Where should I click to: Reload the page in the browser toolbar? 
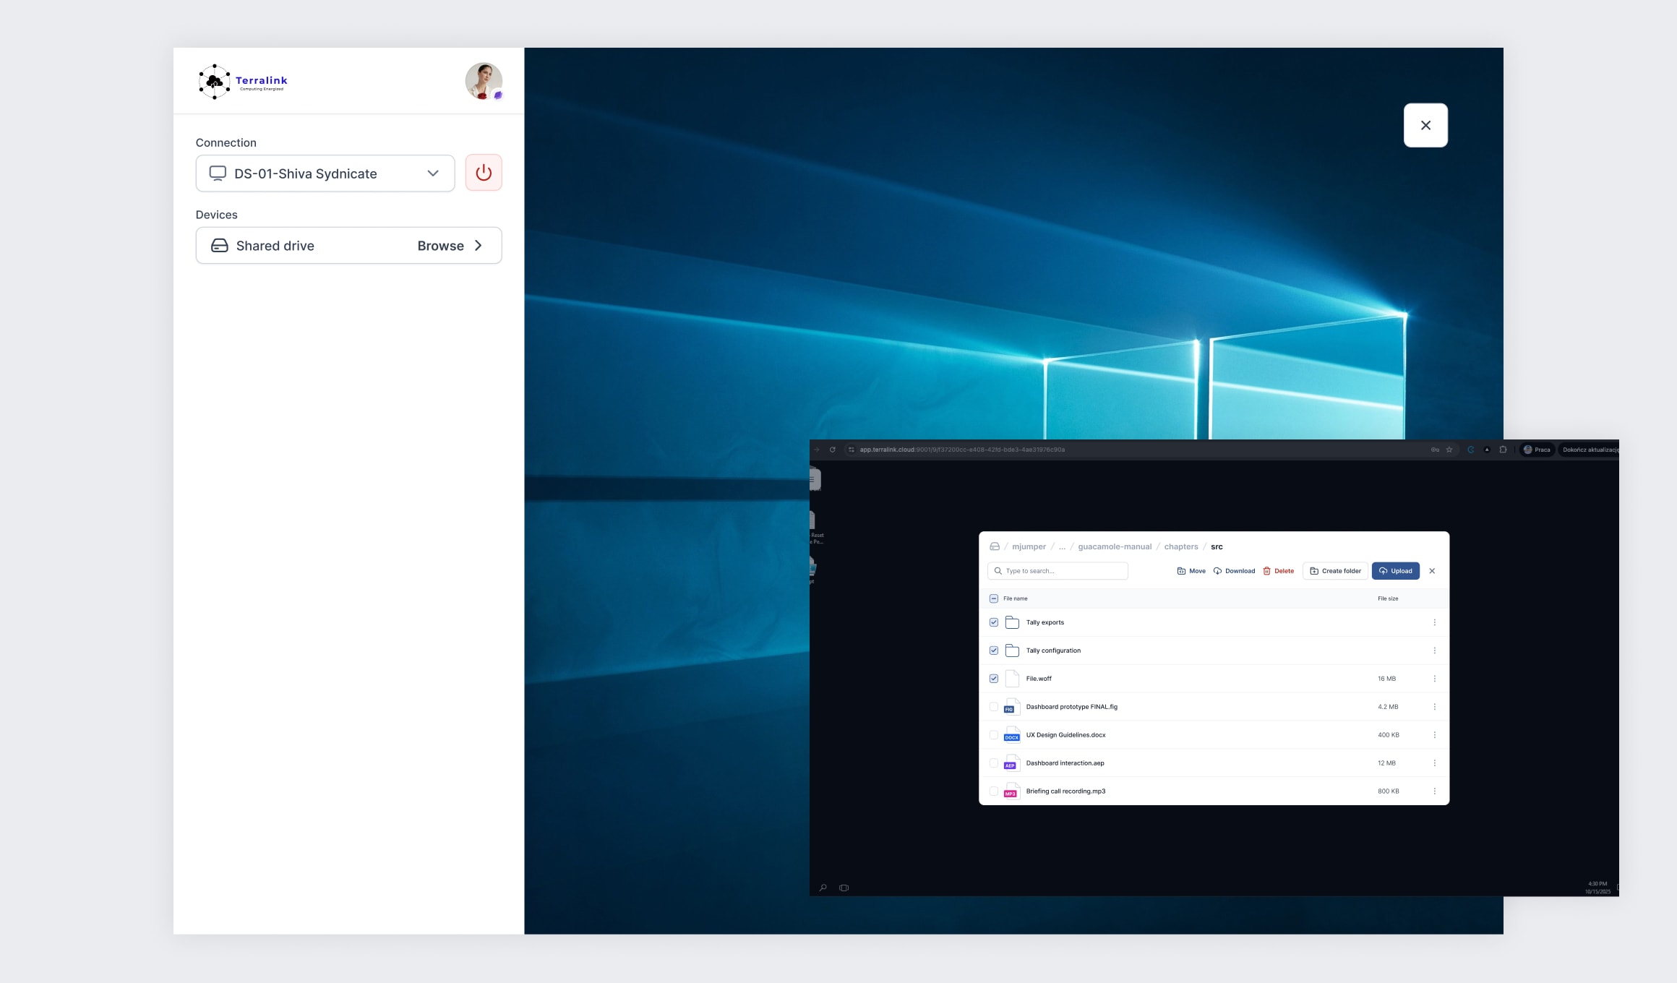coord(833,450)
